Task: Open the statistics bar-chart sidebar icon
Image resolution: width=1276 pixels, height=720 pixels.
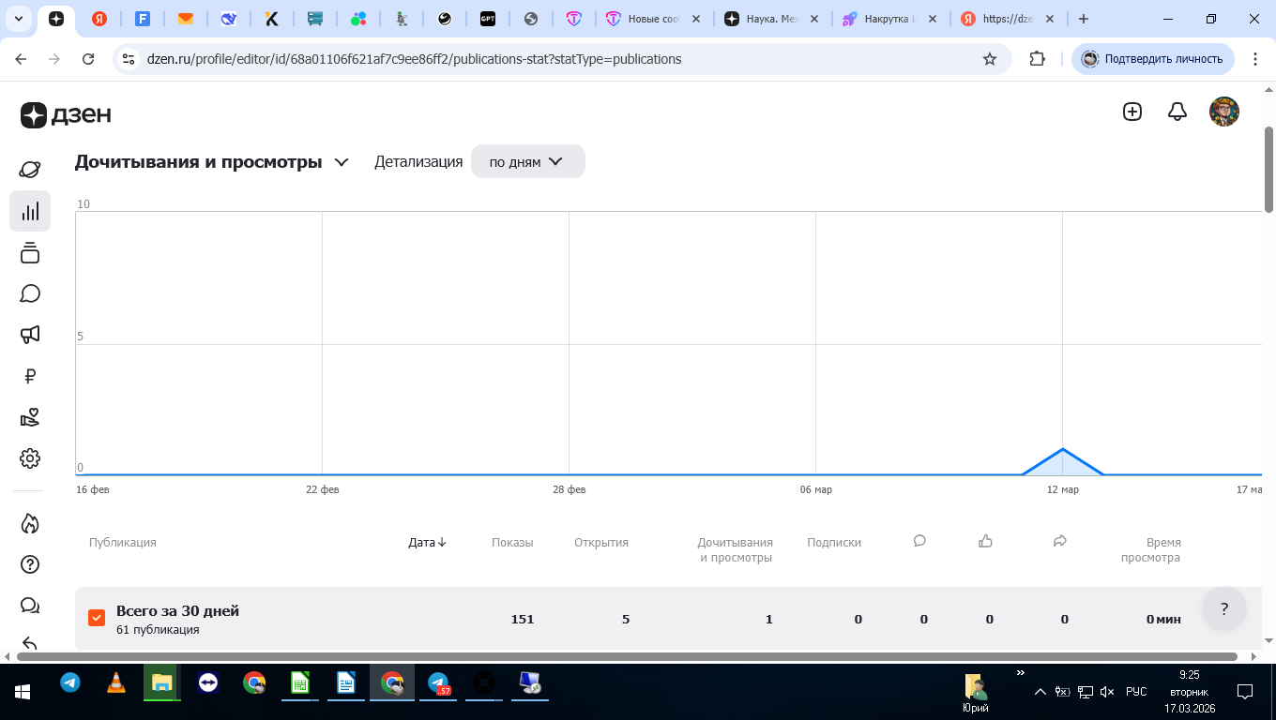Action: [30, 211]
